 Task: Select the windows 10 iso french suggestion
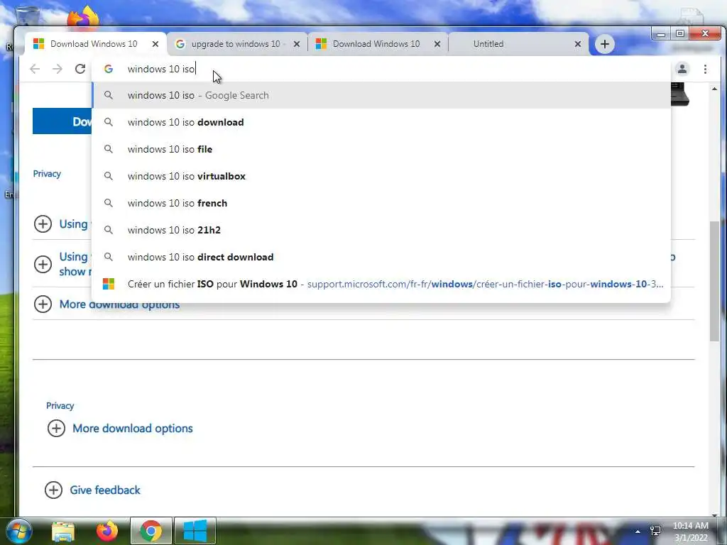tap(381, 203)
